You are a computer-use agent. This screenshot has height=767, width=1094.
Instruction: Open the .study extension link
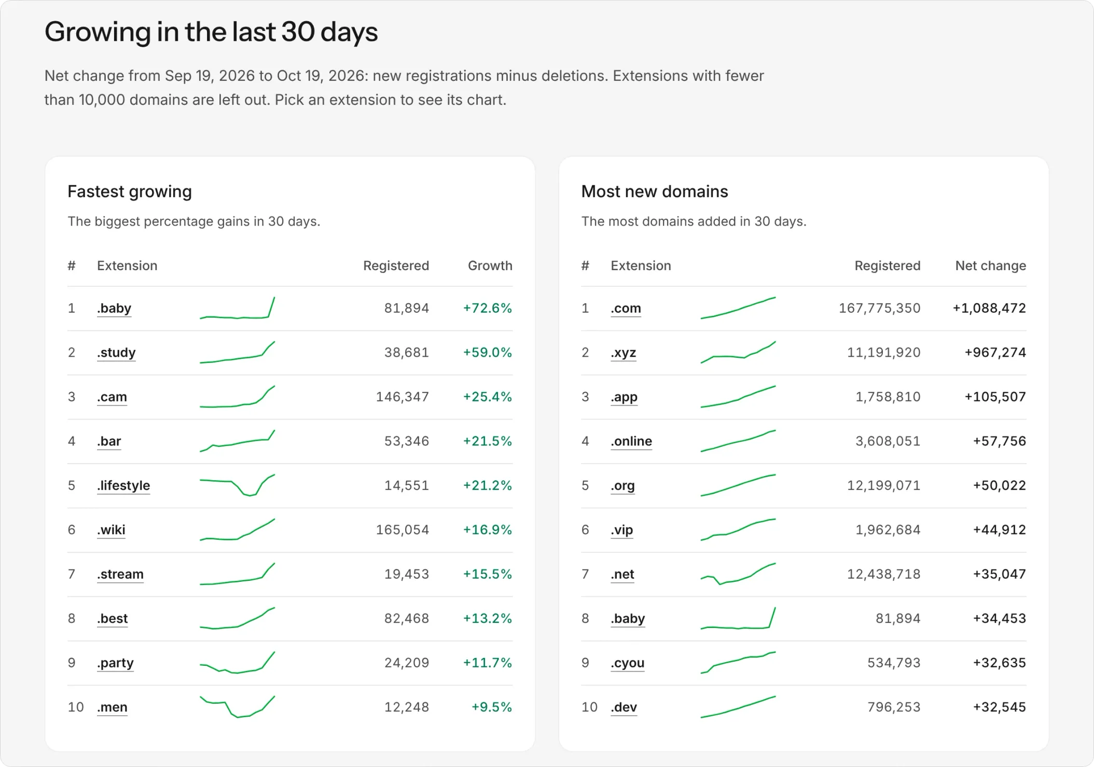click(116, 353)
